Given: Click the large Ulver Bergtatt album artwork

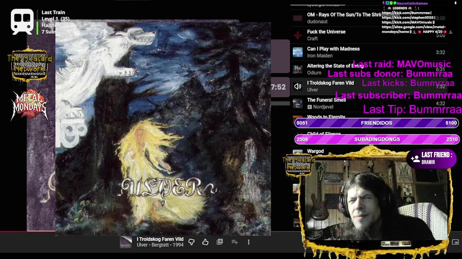Looking at the screenshot, I should pos(163,129).
